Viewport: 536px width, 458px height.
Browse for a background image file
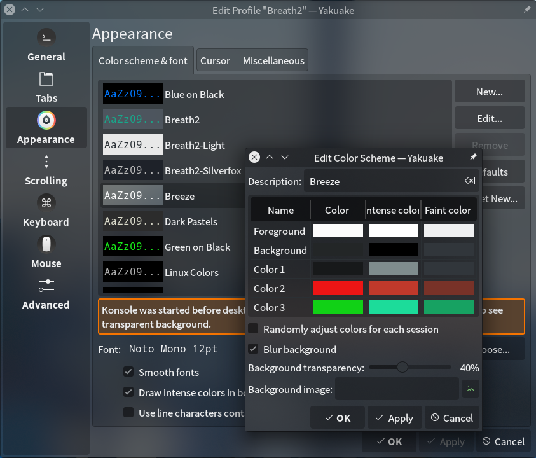471,389
